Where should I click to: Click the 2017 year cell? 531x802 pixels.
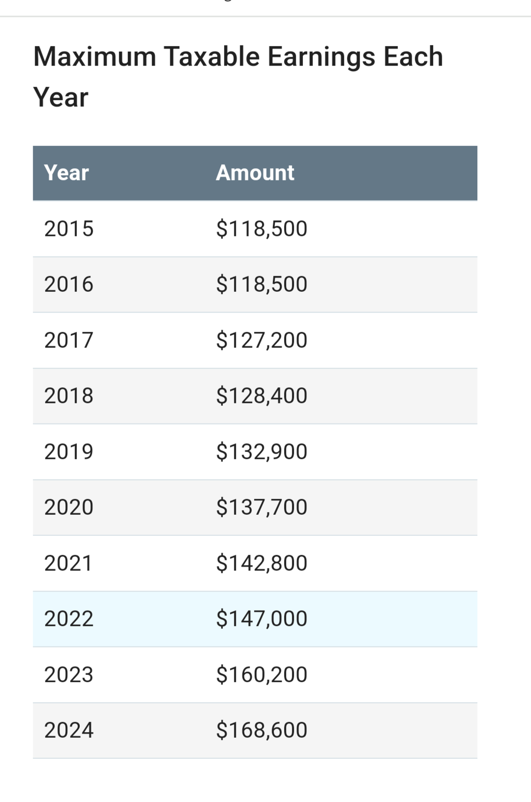[69, 340]
